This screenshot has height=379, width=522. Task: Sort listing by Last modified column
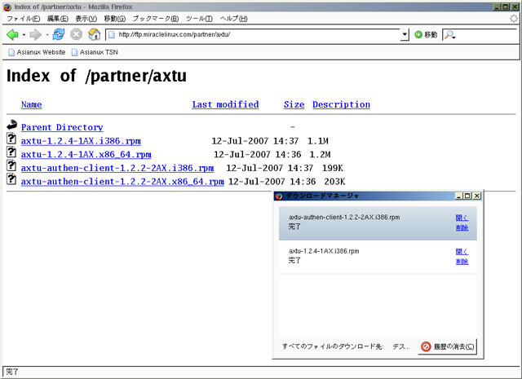[x=225, y=104]
